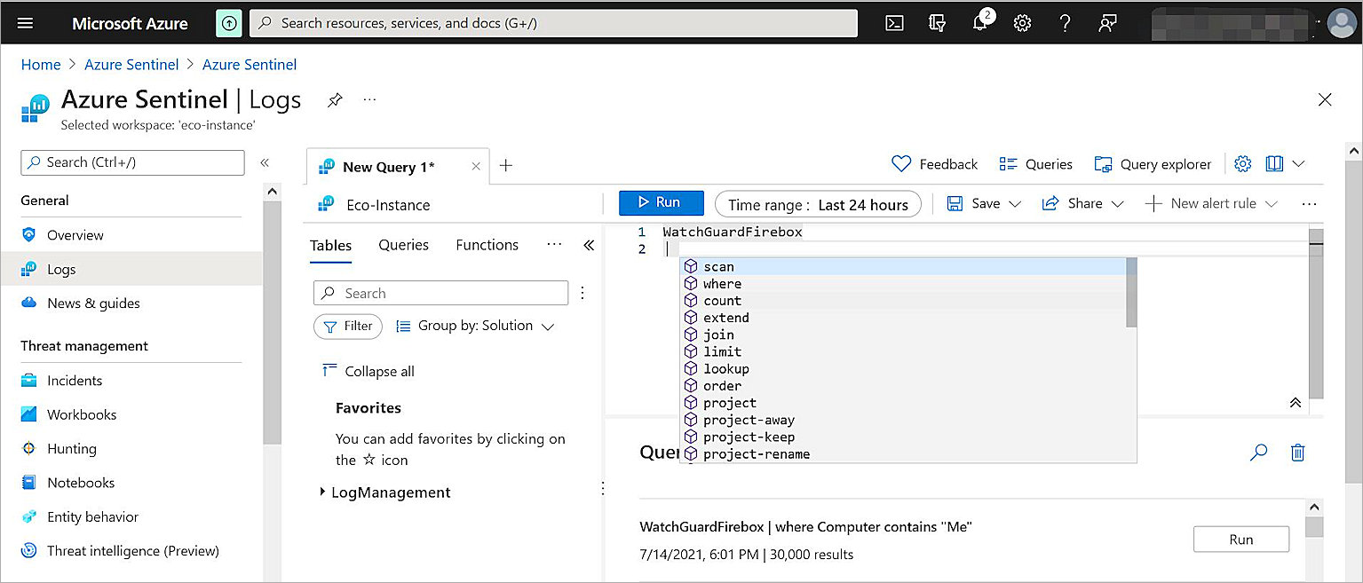This screenshot has height=583, width=1363.
Task: Click the help question mark icon
Action: click(1065, 23)
